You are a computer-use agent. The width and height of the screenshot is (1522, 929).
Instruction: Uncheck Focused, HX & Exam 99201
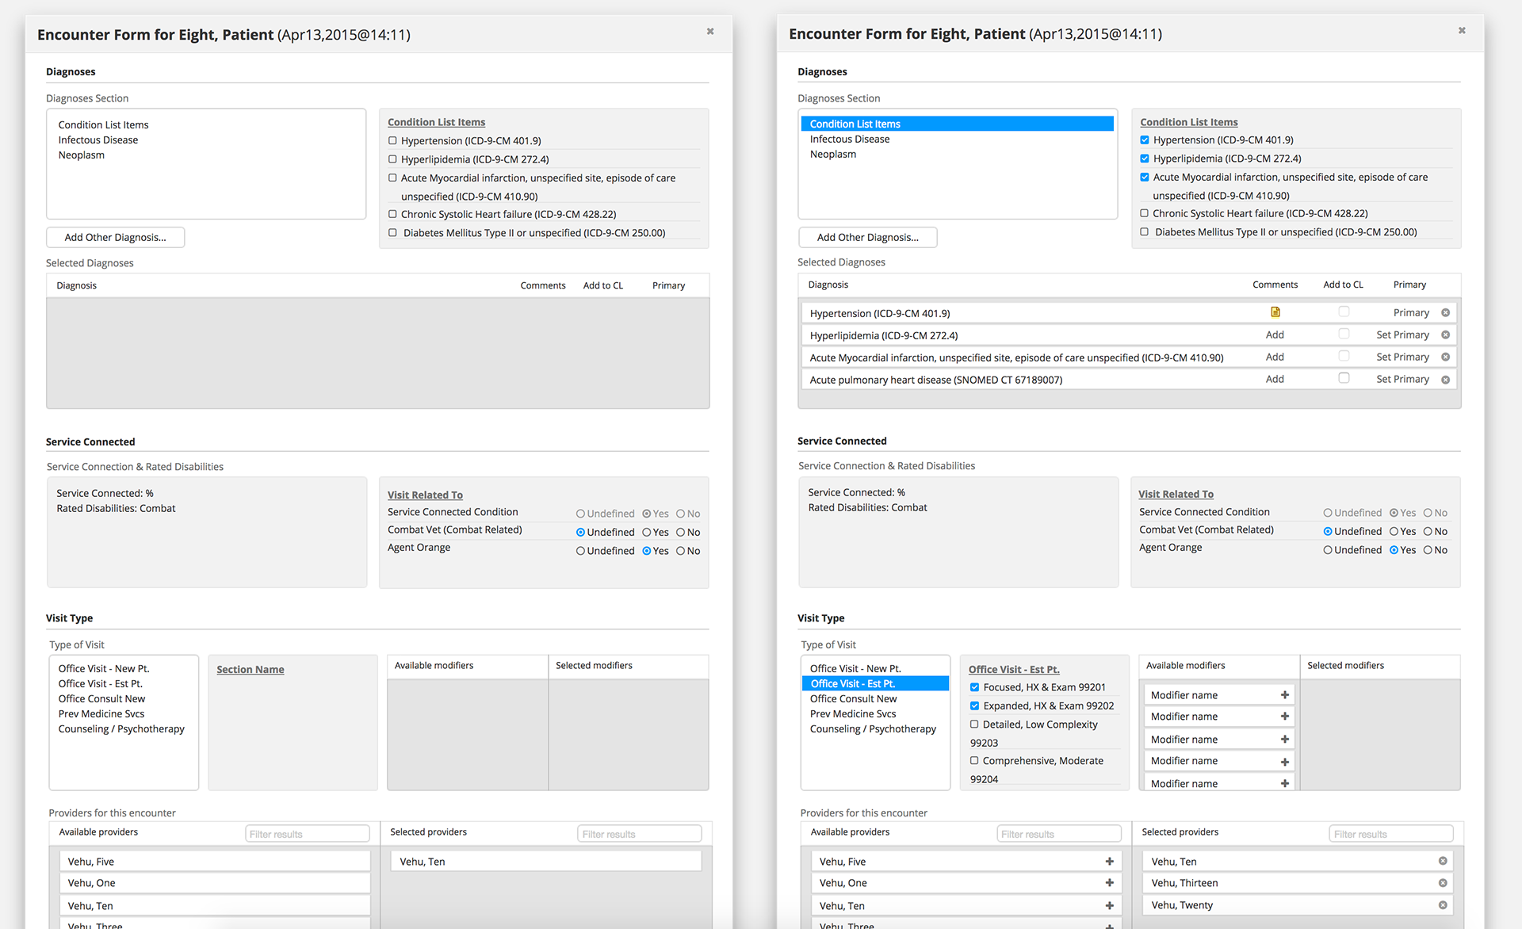tap(974, 687)
